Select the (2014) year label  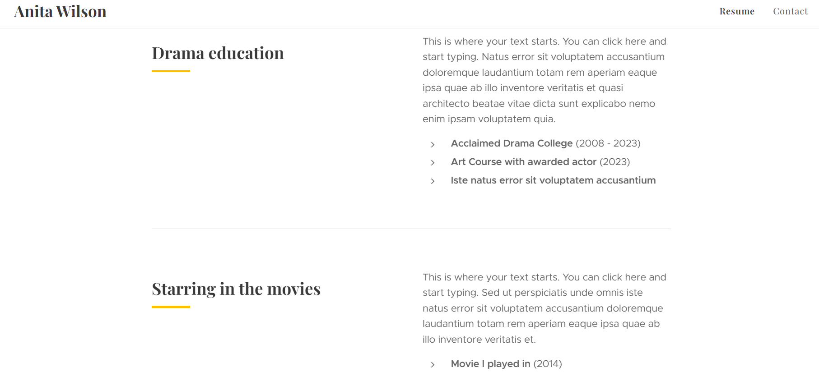click(x=547, y=364)
